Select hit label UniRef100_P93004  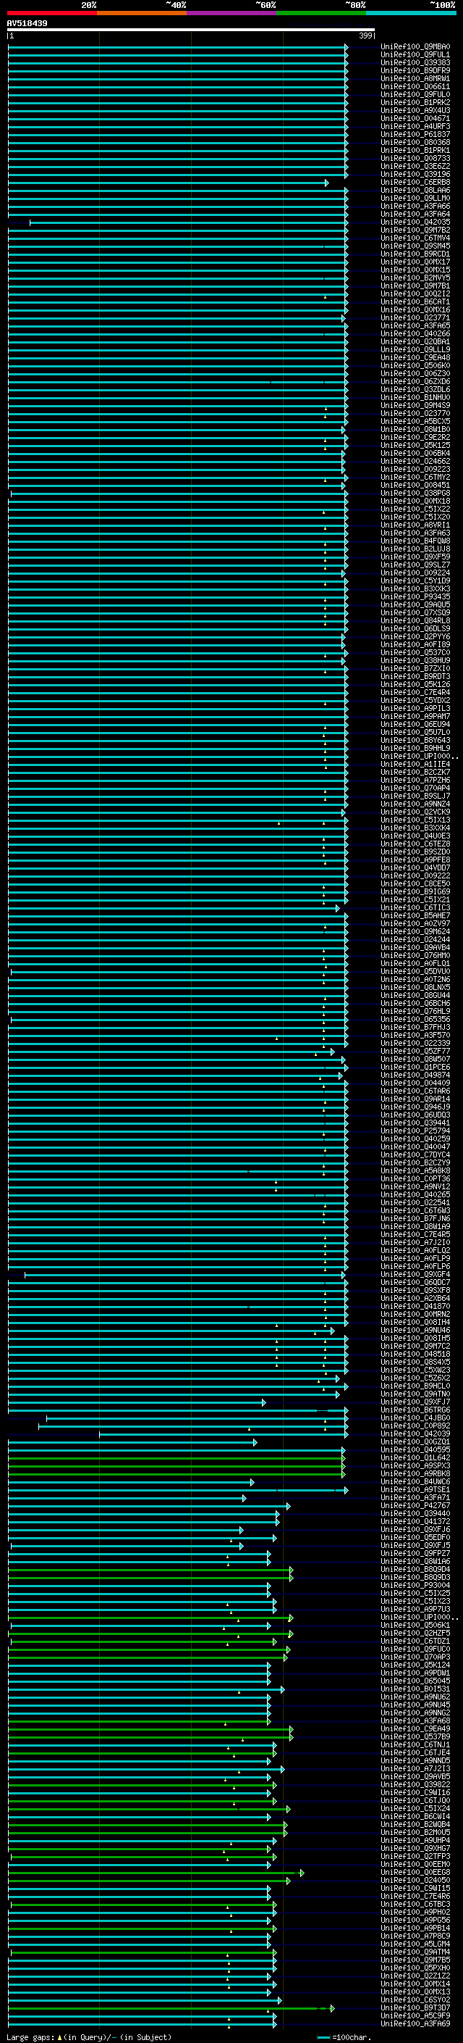[415, 1586]
